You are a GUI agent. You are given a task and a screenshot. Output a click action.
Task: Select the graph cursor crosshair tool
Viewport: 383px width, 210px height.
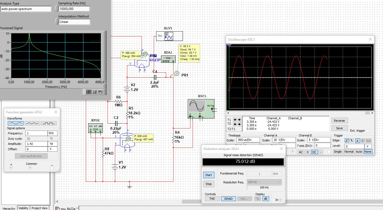[88, 92]
